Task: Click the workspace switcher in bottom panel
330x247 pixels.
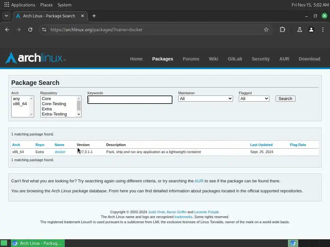Action: coord(293,243)
